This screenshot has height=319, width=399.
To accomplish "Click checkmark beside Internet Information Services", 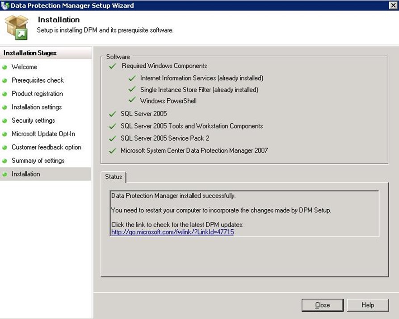I will click(x=132, y=78).
